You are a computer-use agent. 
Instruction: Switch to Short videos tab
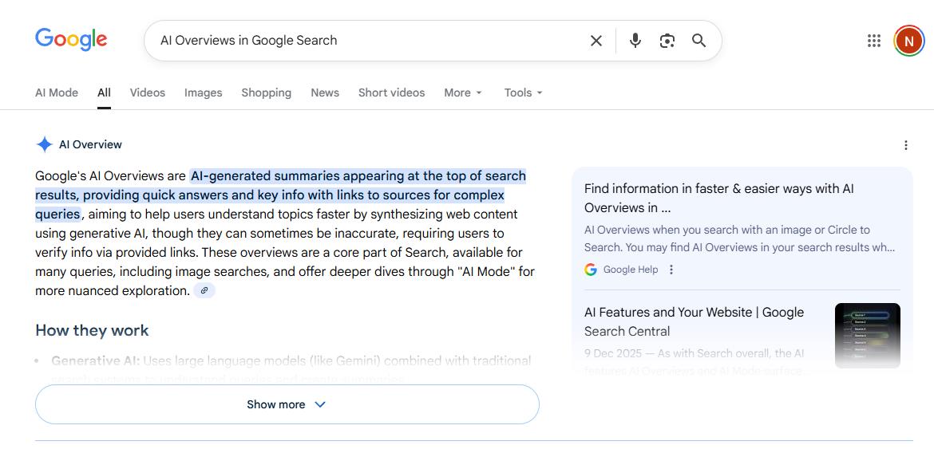point(391,93)
